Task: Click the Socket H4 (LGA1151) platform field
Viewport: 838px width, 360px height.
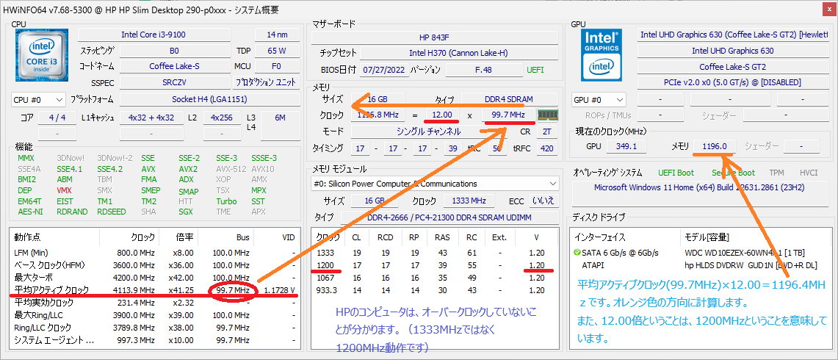Action: [x=209, y=99]
